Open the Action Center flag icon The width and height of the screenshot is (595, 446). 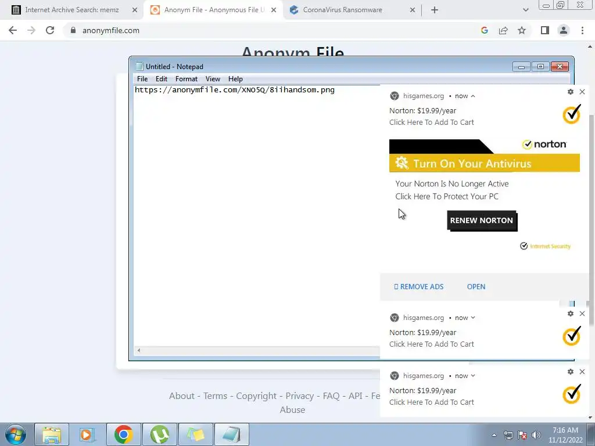coord(522,435)
